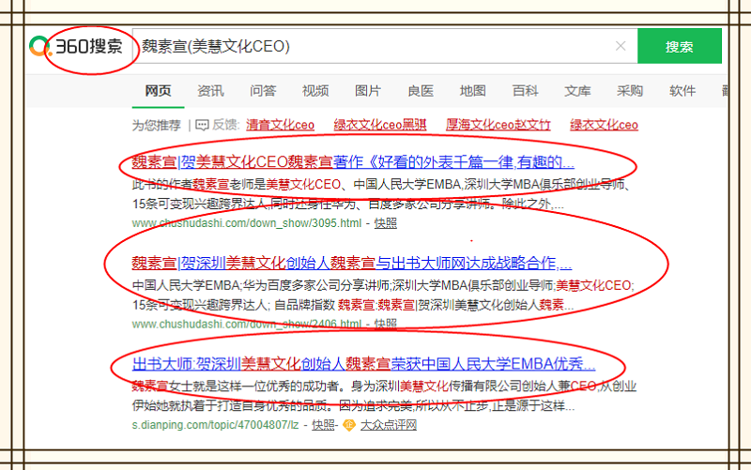
Task: Go to the 良医 tab
Action: point(421,91)
